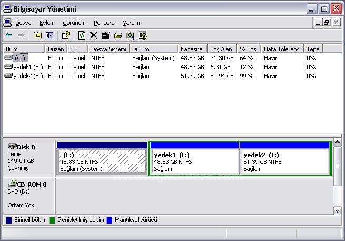Click the Open folder toolbar icon
The height and width of the screenshot is (241, 345).
[118, 35]
